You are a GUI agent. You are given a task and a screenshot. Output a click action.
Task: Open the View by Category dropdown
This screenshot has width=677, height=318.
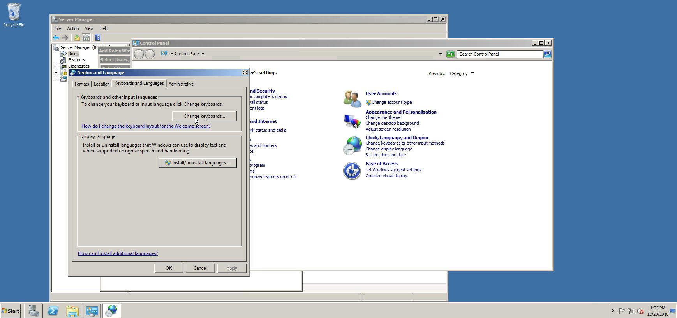[x=462, y=73]
